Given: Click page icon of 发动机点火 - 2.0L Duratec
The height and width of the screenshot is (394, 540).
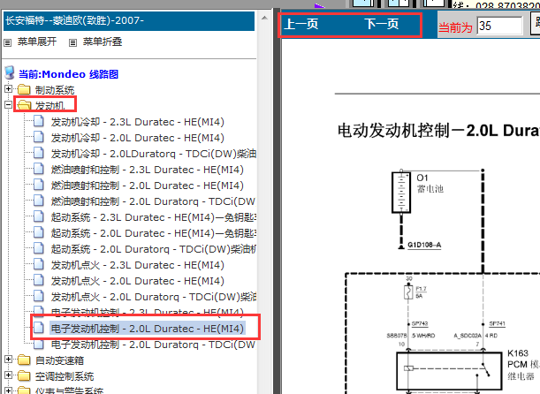Looking at the screenshot, I should click(x=39, y=280).
